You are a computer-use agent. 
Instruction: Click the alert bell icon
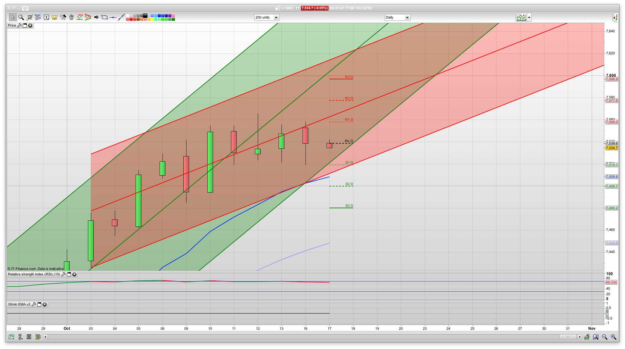click(54, 17)
